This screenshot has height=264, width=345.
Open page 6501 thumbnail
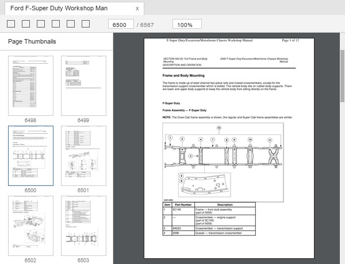coord(83,156)
